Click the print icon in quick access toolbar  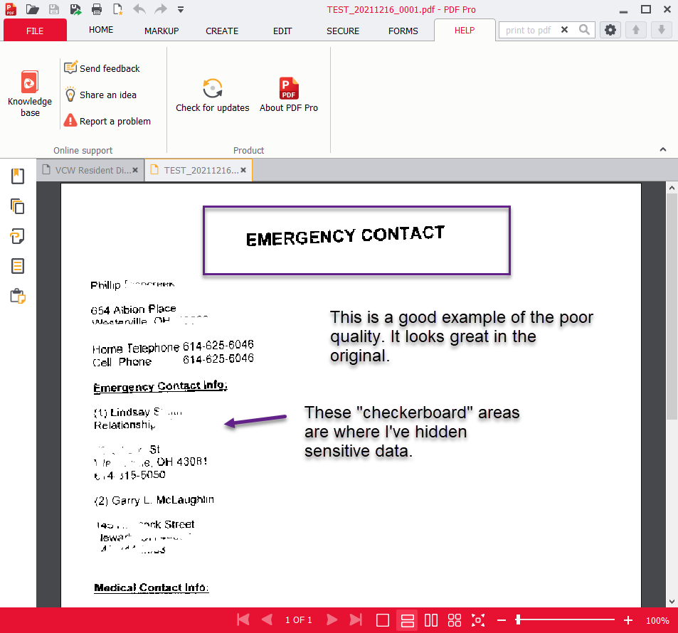96,9
